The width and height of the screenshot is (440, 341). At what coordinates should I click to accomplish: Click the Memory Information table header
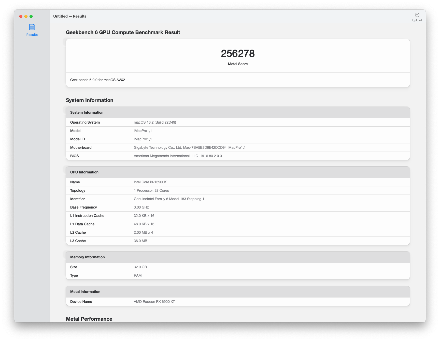pyautogui.click(x=238, y=257)
